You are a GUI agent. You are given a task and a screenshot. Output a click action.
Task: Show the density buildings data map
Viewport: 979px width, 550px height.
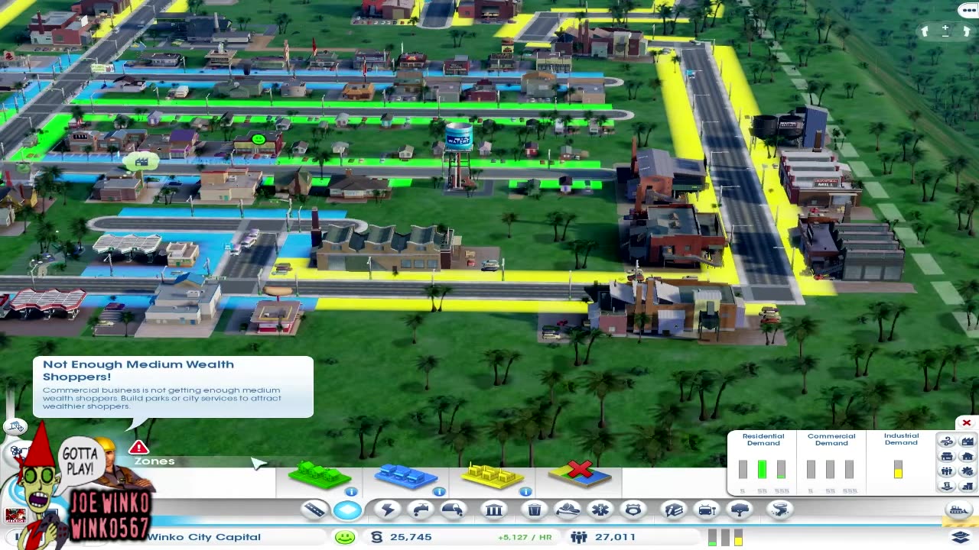[x=968, y=486]
